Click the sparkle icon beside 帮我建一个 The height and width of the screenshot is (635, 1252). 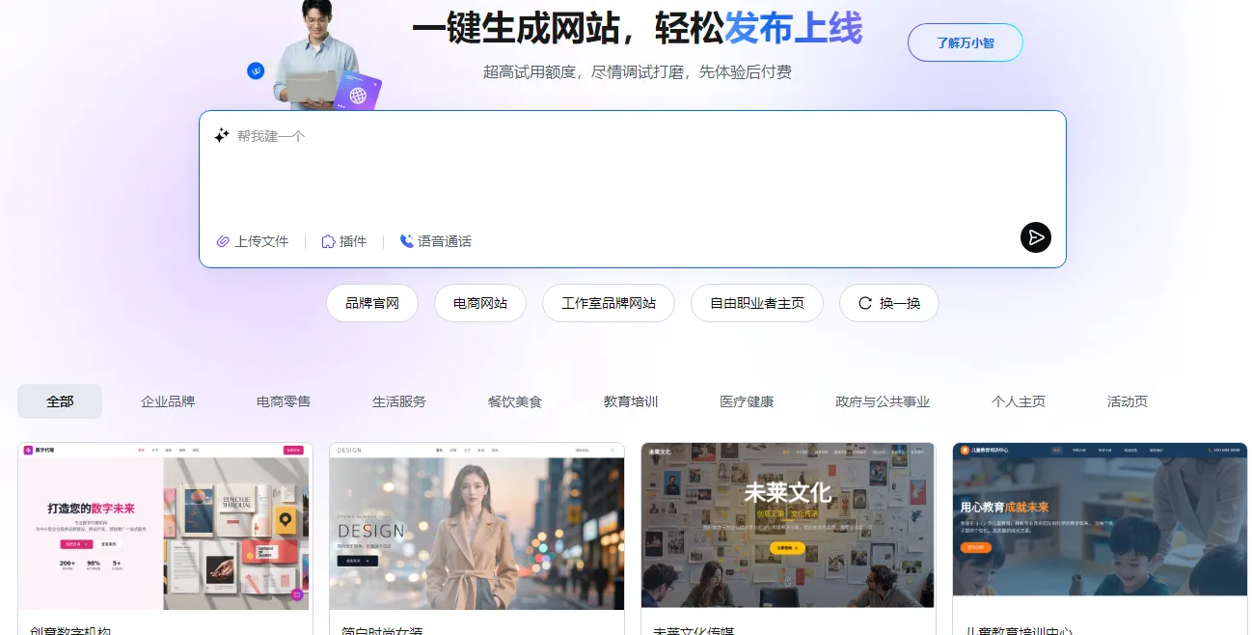click(x=221, y=136)
